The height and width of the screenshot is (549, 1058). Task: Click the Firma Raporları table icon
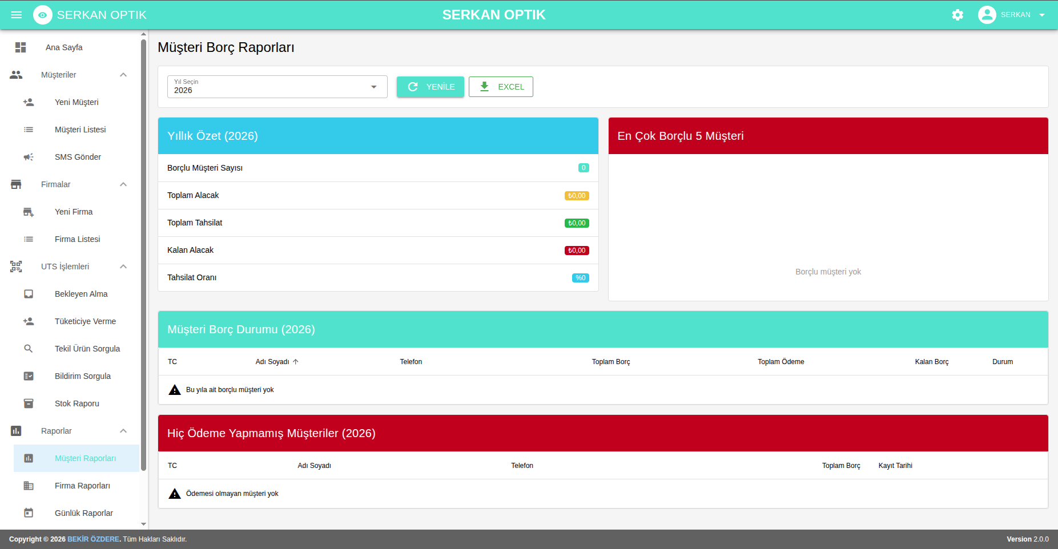pyautogui.click(x=29, y=486)
